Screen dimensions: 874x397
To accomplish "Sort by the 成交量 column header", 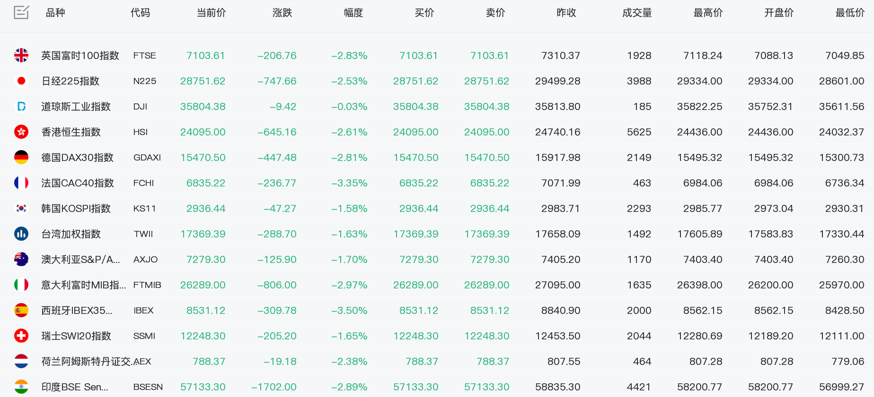I will point(637,13).
